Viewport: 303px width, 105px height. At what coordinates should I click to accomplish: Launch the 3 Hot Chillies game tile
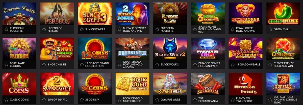tap(57, 49)
